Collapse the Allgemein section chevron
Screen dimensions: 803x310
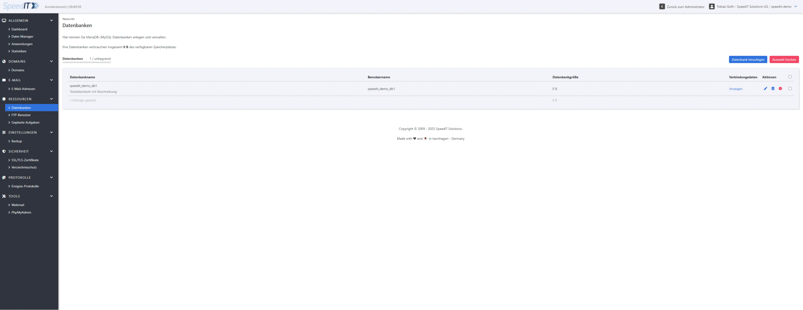coord(51,21)
